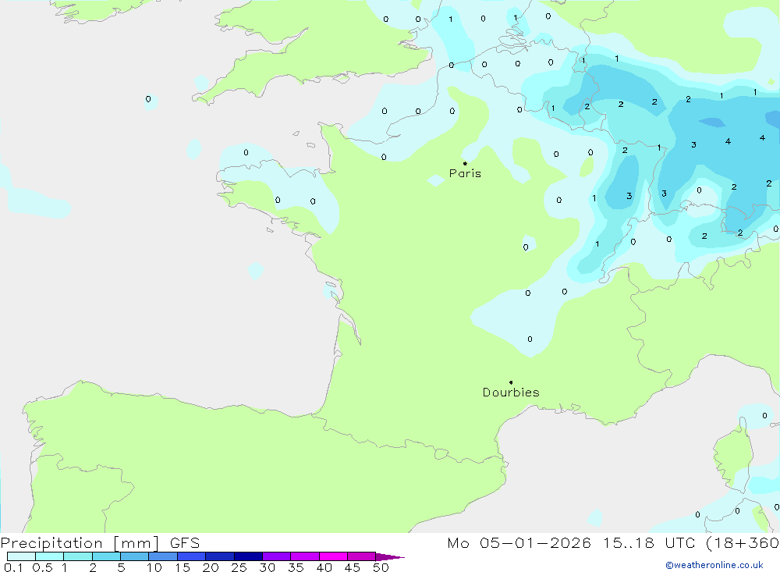Click the purple over-50 legend arrow tip
The image size is (780, 572).
coord(391,557)
